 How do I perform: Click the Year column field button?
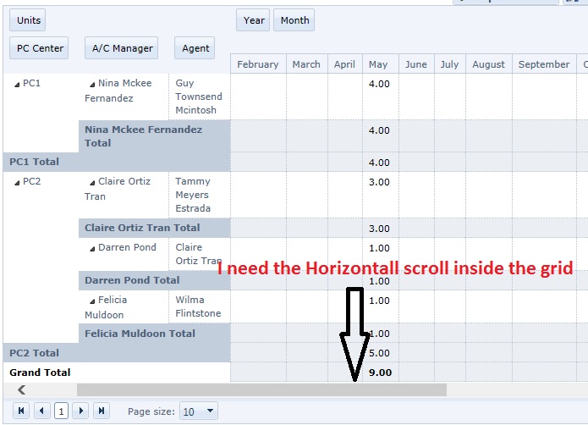pyautogui.click(x=253, y=20)
